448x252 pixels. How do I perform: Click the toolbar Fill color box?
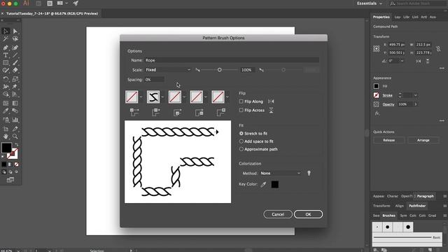[x=6, y=148]
